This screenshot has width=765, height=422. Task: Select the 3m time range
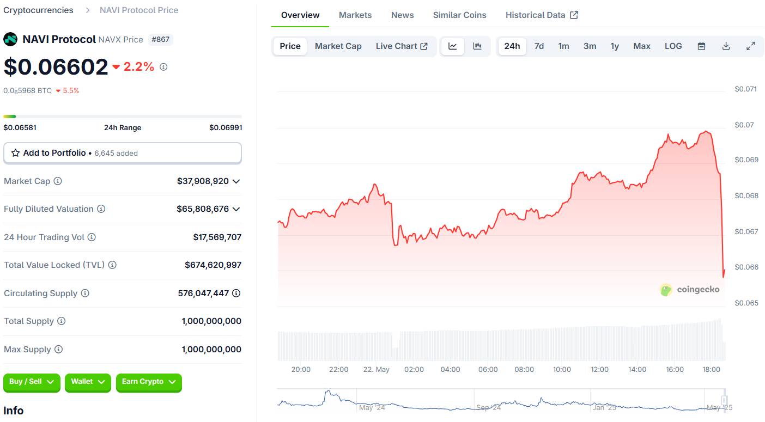pyautogui.click(x=590, y=46)
